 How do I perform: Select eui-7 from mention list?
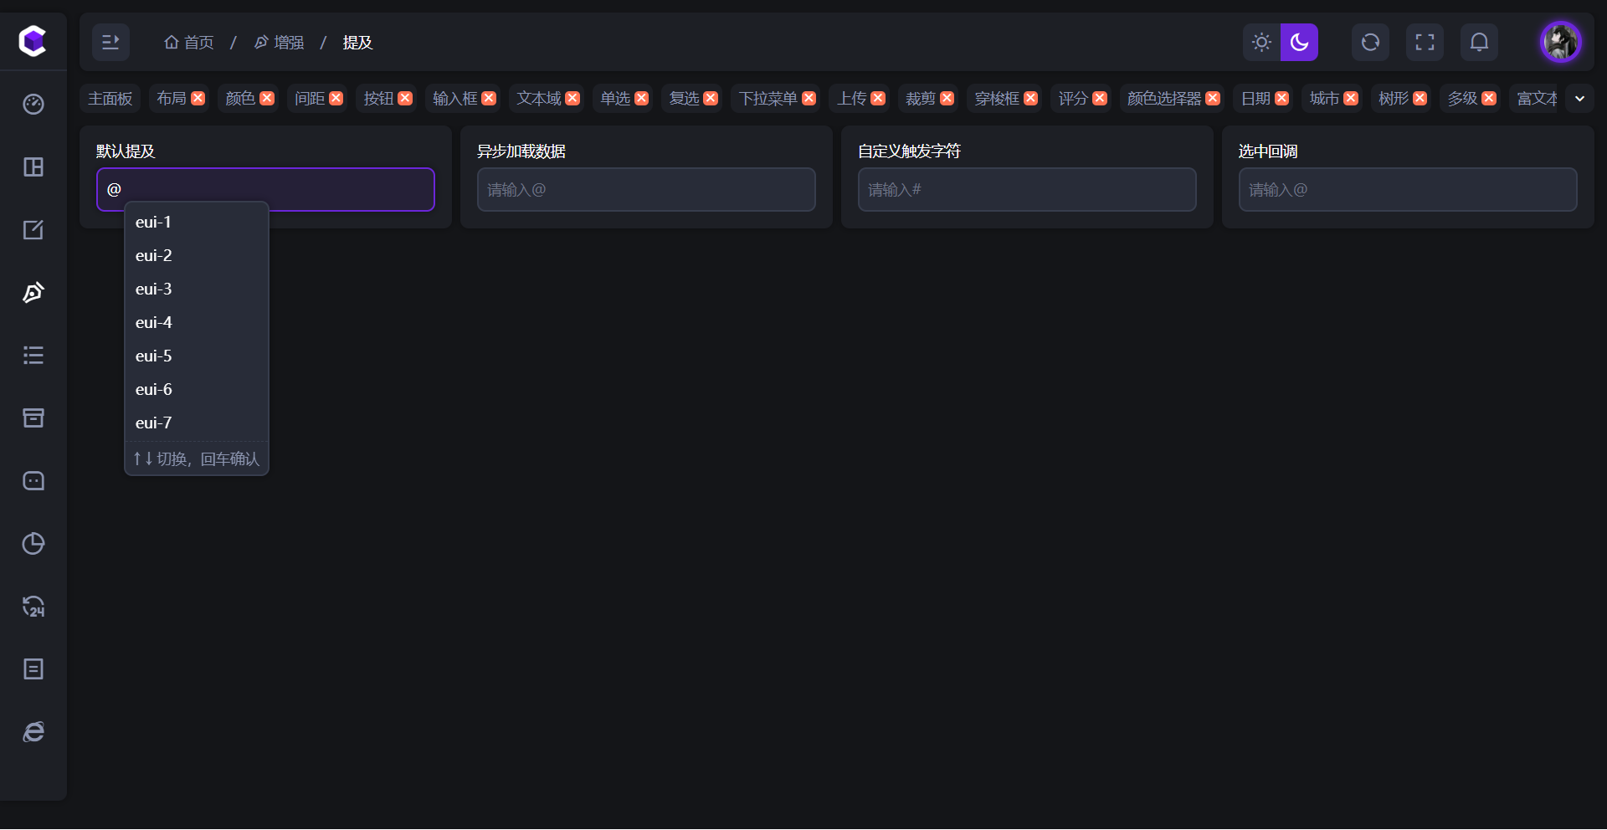click(197, 423)
